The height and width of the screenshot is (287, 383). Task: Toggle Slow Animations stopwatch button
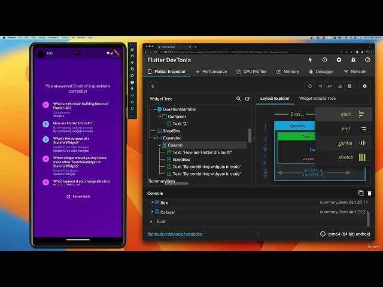point(310,86)
